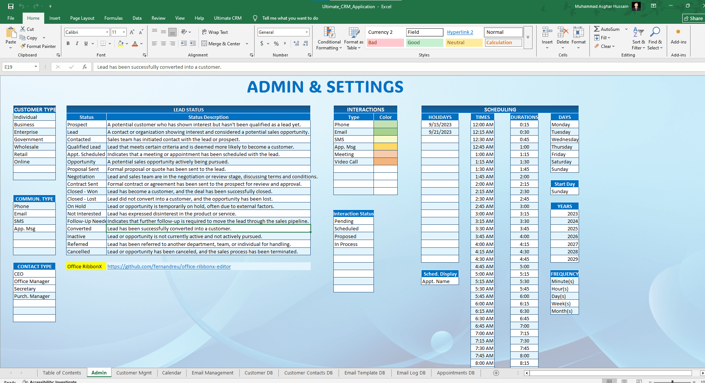The height and width of the screenshot is (383, 705).
Task: Expand the font name dropdown
Action: tap(107, 32)
